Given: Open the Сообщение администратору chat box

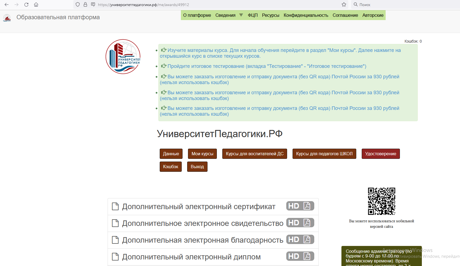Looking at the screenshot, I should click(382, 256).
